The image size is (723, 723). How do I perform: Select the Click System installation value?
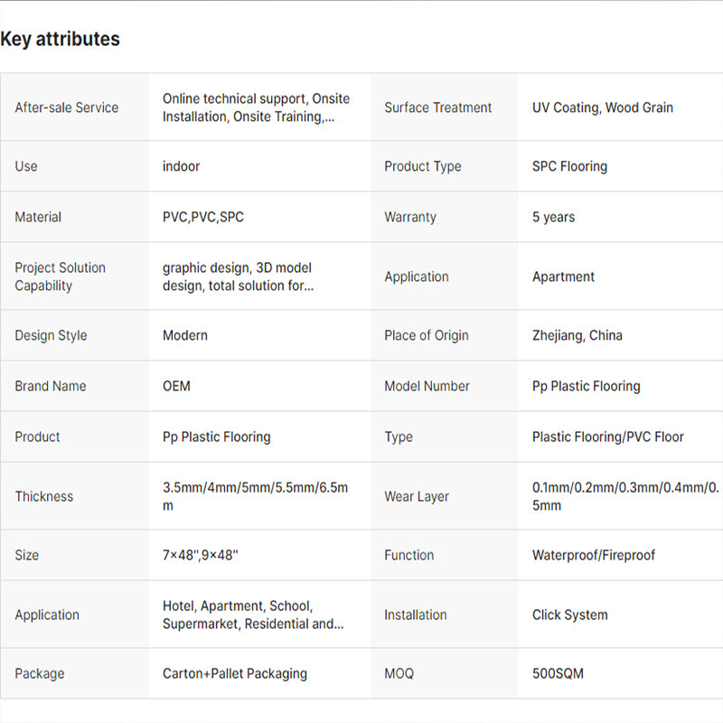coord(569,615)
